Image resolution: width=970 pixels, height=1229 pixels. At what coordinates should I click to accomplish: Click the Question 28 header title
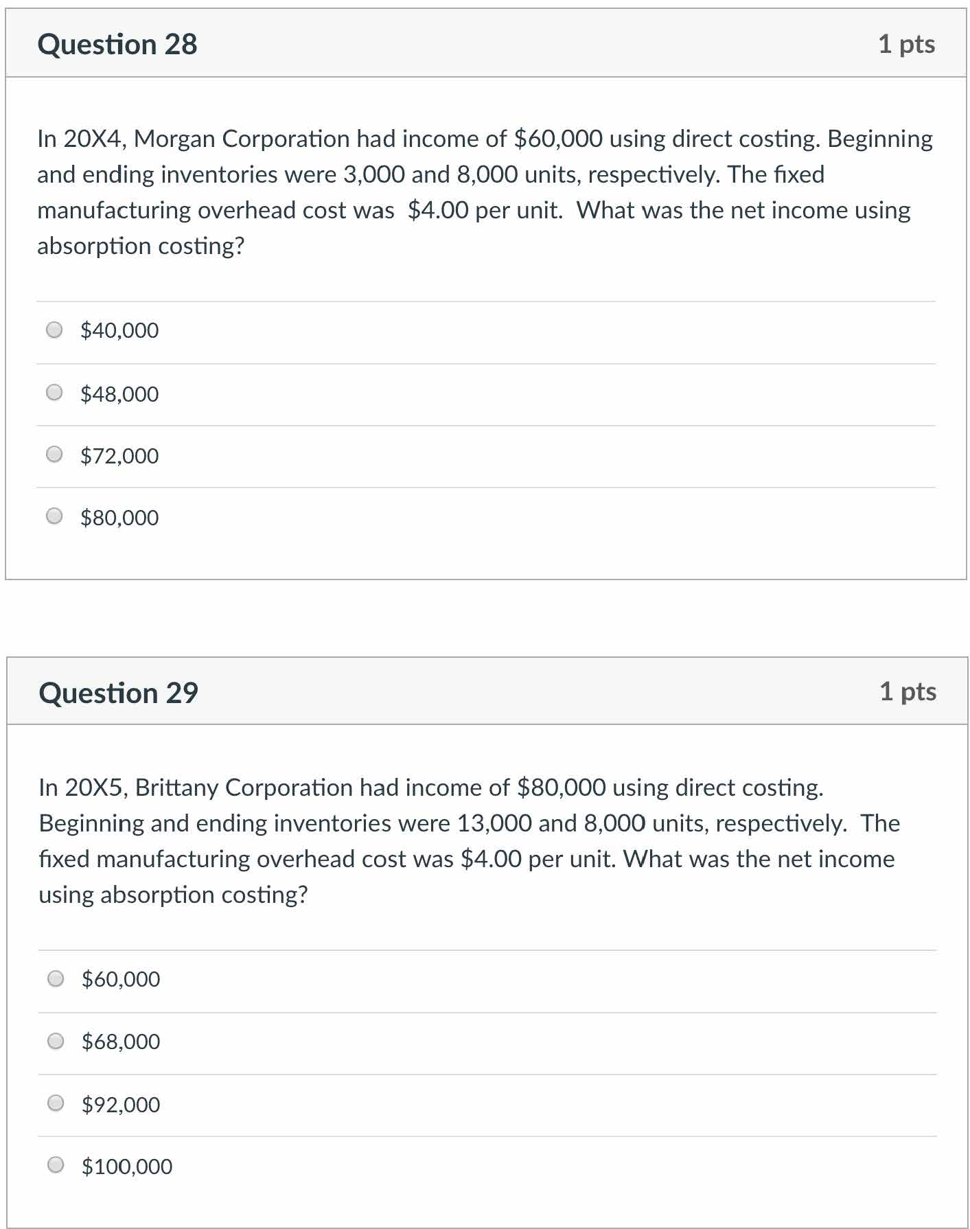coord(117,45)
